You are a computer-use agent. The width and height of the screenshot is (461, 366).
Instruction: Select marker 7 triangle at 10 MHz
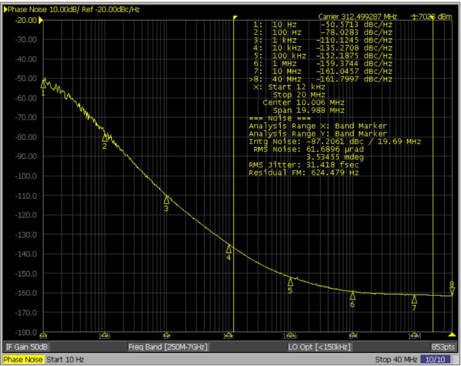[x=414, y=300]
